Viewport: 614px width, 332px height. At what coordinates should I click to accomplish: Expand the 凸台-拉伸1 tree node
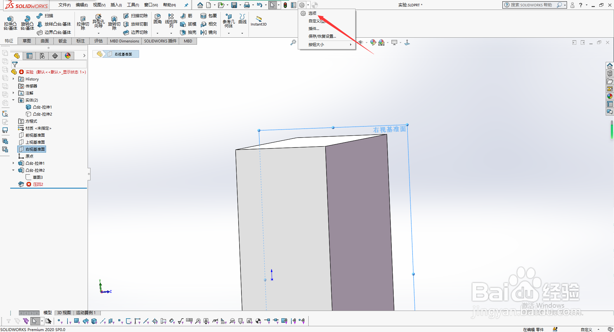[x=13, y=163]
